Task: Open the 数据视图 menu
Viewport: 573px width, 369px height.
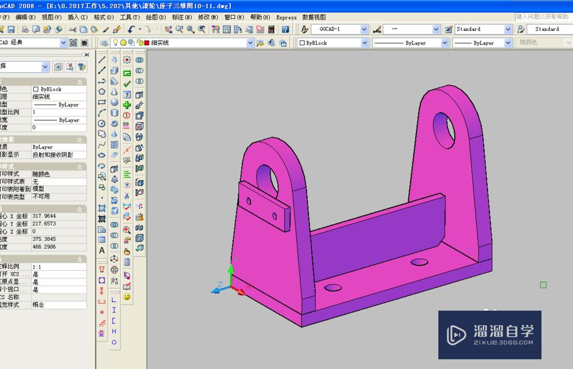Action: pos(314,17)
